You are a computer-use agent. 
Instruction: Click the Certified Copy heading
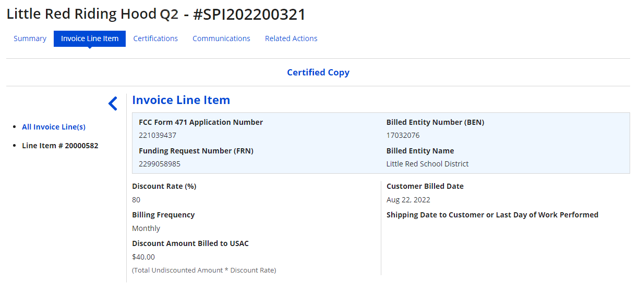[318, 72]
